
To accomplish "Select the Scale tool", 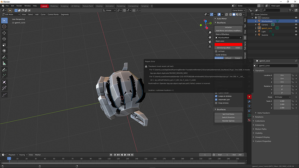I will tap(4, 45).
